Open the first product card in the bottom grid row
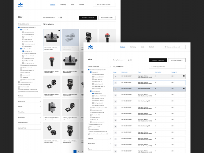 [52, 133]
